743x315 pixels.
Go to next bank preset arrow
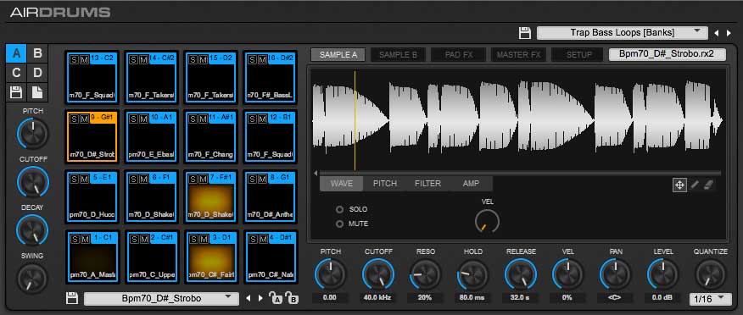(729, 33)
